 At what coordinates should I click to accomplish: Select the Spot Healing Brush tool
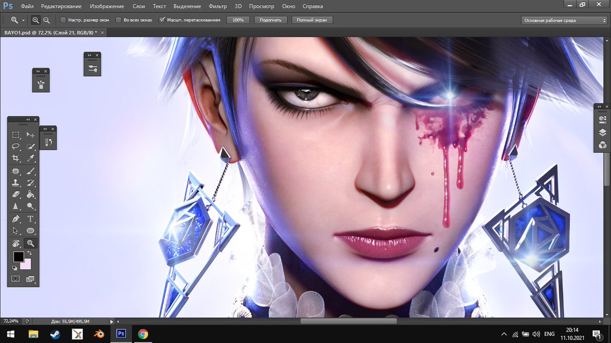click(x=16, y=171)
